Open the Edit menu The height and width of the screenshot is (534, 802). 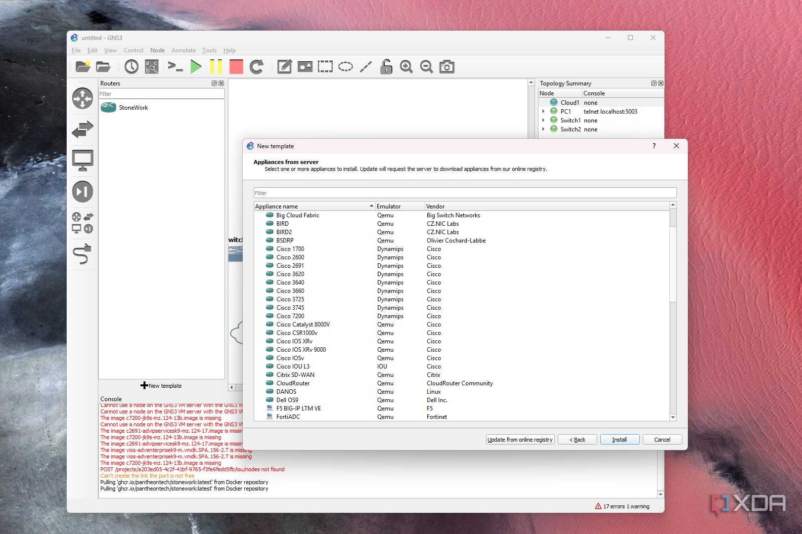point(92,50)
